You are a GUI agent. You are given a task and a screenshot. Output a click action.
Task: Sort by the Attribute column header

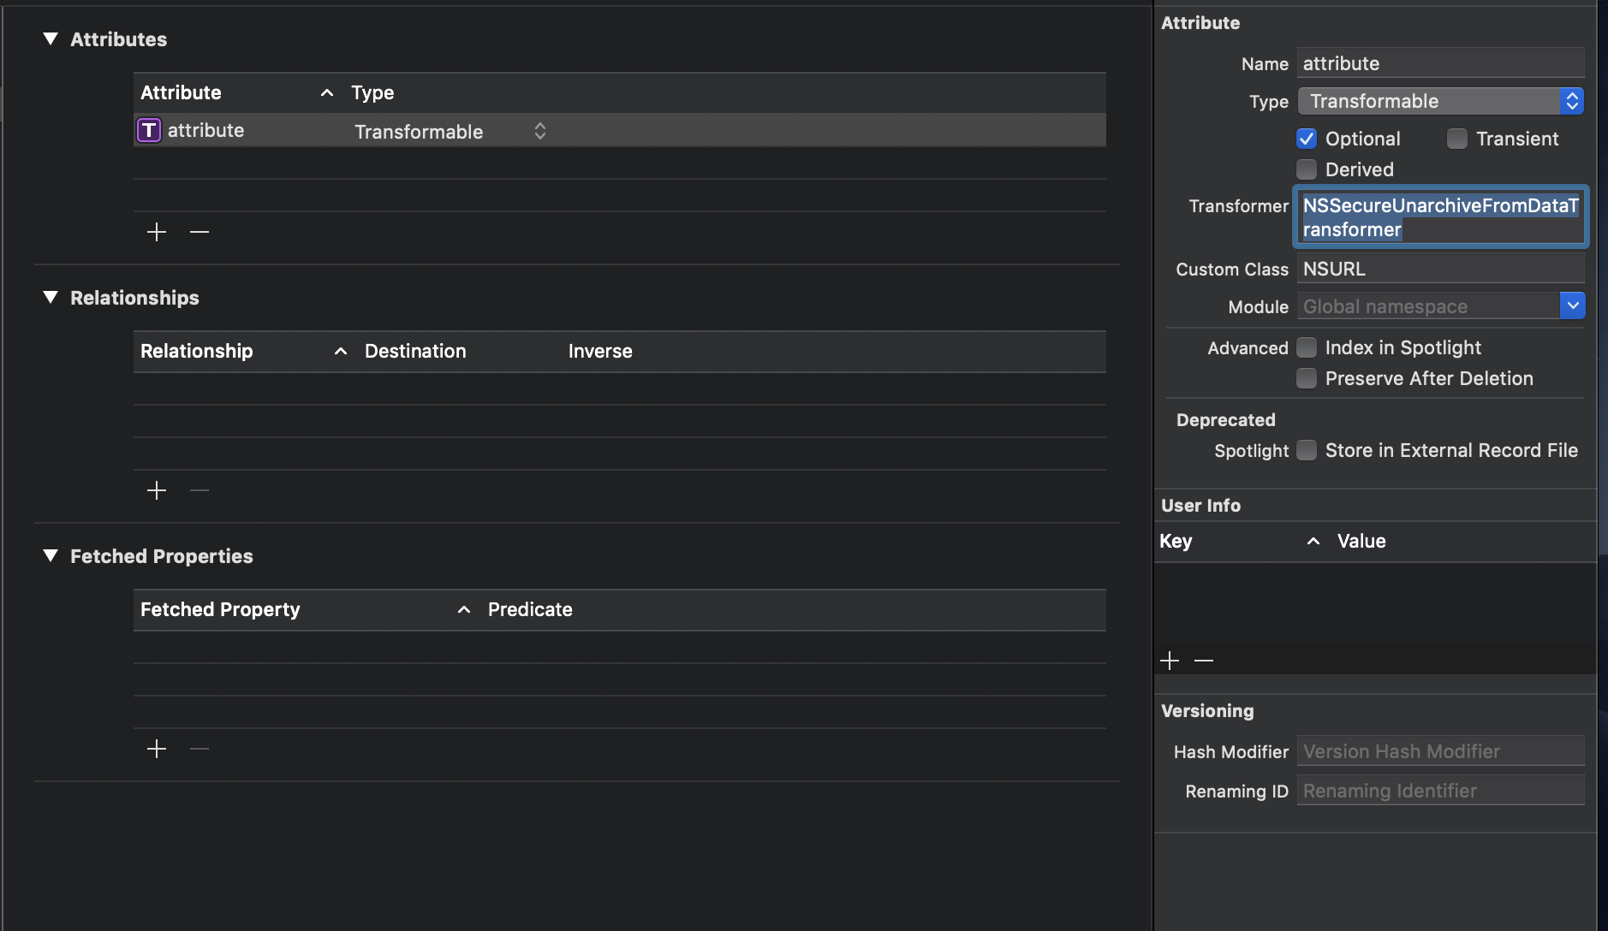180,92
